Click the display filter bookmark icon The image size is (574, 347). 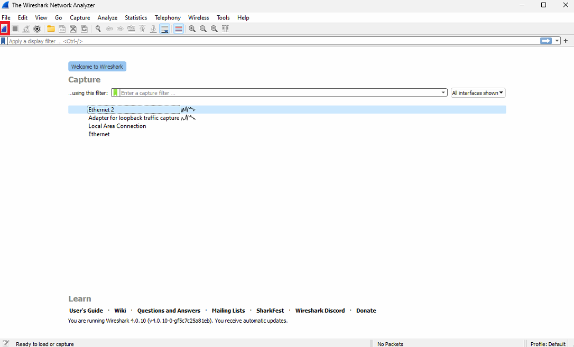point(4,41)
